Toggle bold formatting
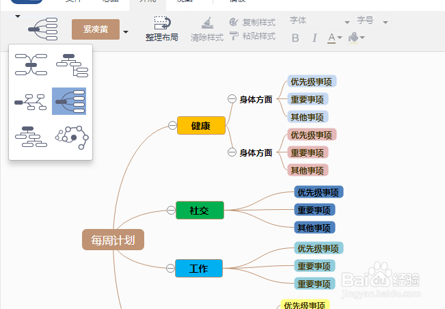Viewport: 445px width, 309px height. point(295,38)
